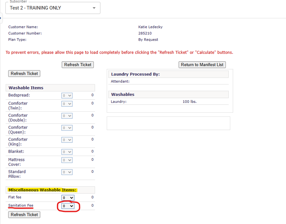Open the Flat fee quantity dropdown
286x224 pixels.
pyautogui.click(x=68, y=198)
